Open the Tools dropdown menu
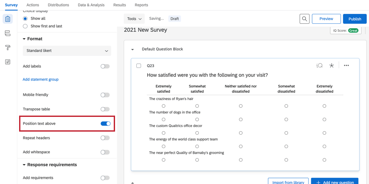The height and width of the screenshot is (184, 369). [x=135, y=19]
